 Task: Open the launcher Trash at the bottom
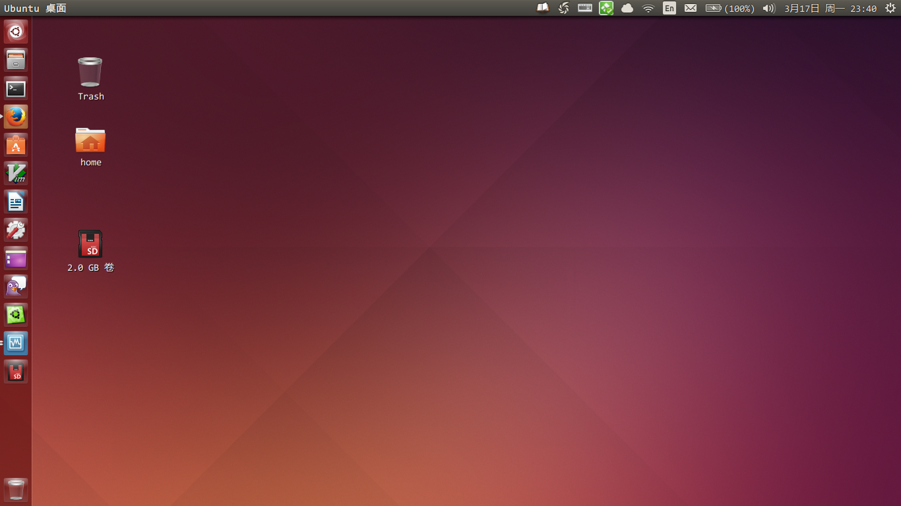coord(16,490)
